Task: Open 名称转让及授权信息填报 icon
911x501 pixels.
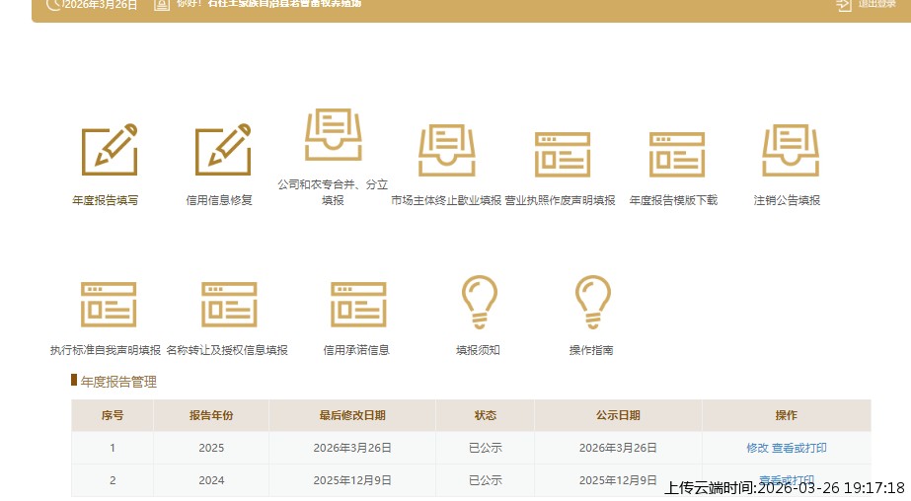Action: [x=228, y=304]
